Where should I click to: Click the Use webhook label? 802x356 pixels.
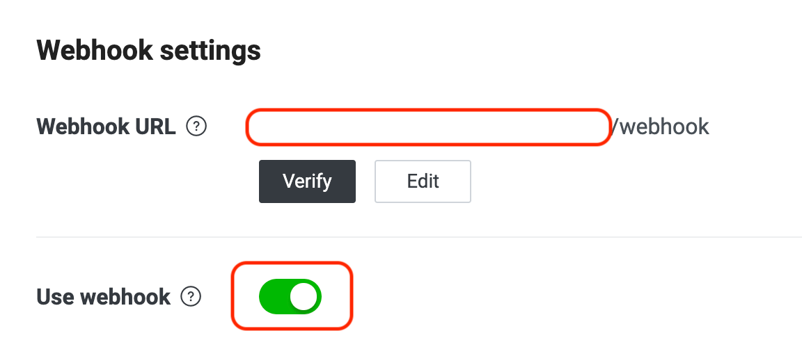click(x=103, y=297)
